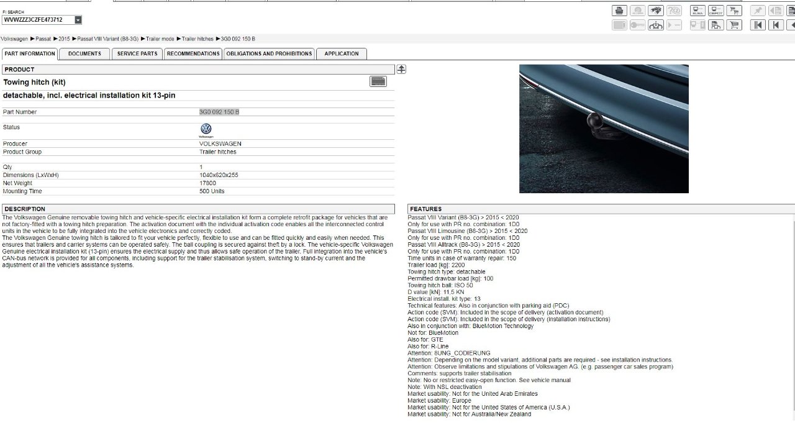Click the DEPOT computer icon
795x425 pixels.
click(x=716, y=11)
